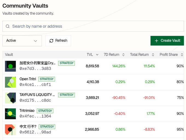Click the search magnifier icon
The width and height of the screenshot is (186, 140).
pos(8,26)
